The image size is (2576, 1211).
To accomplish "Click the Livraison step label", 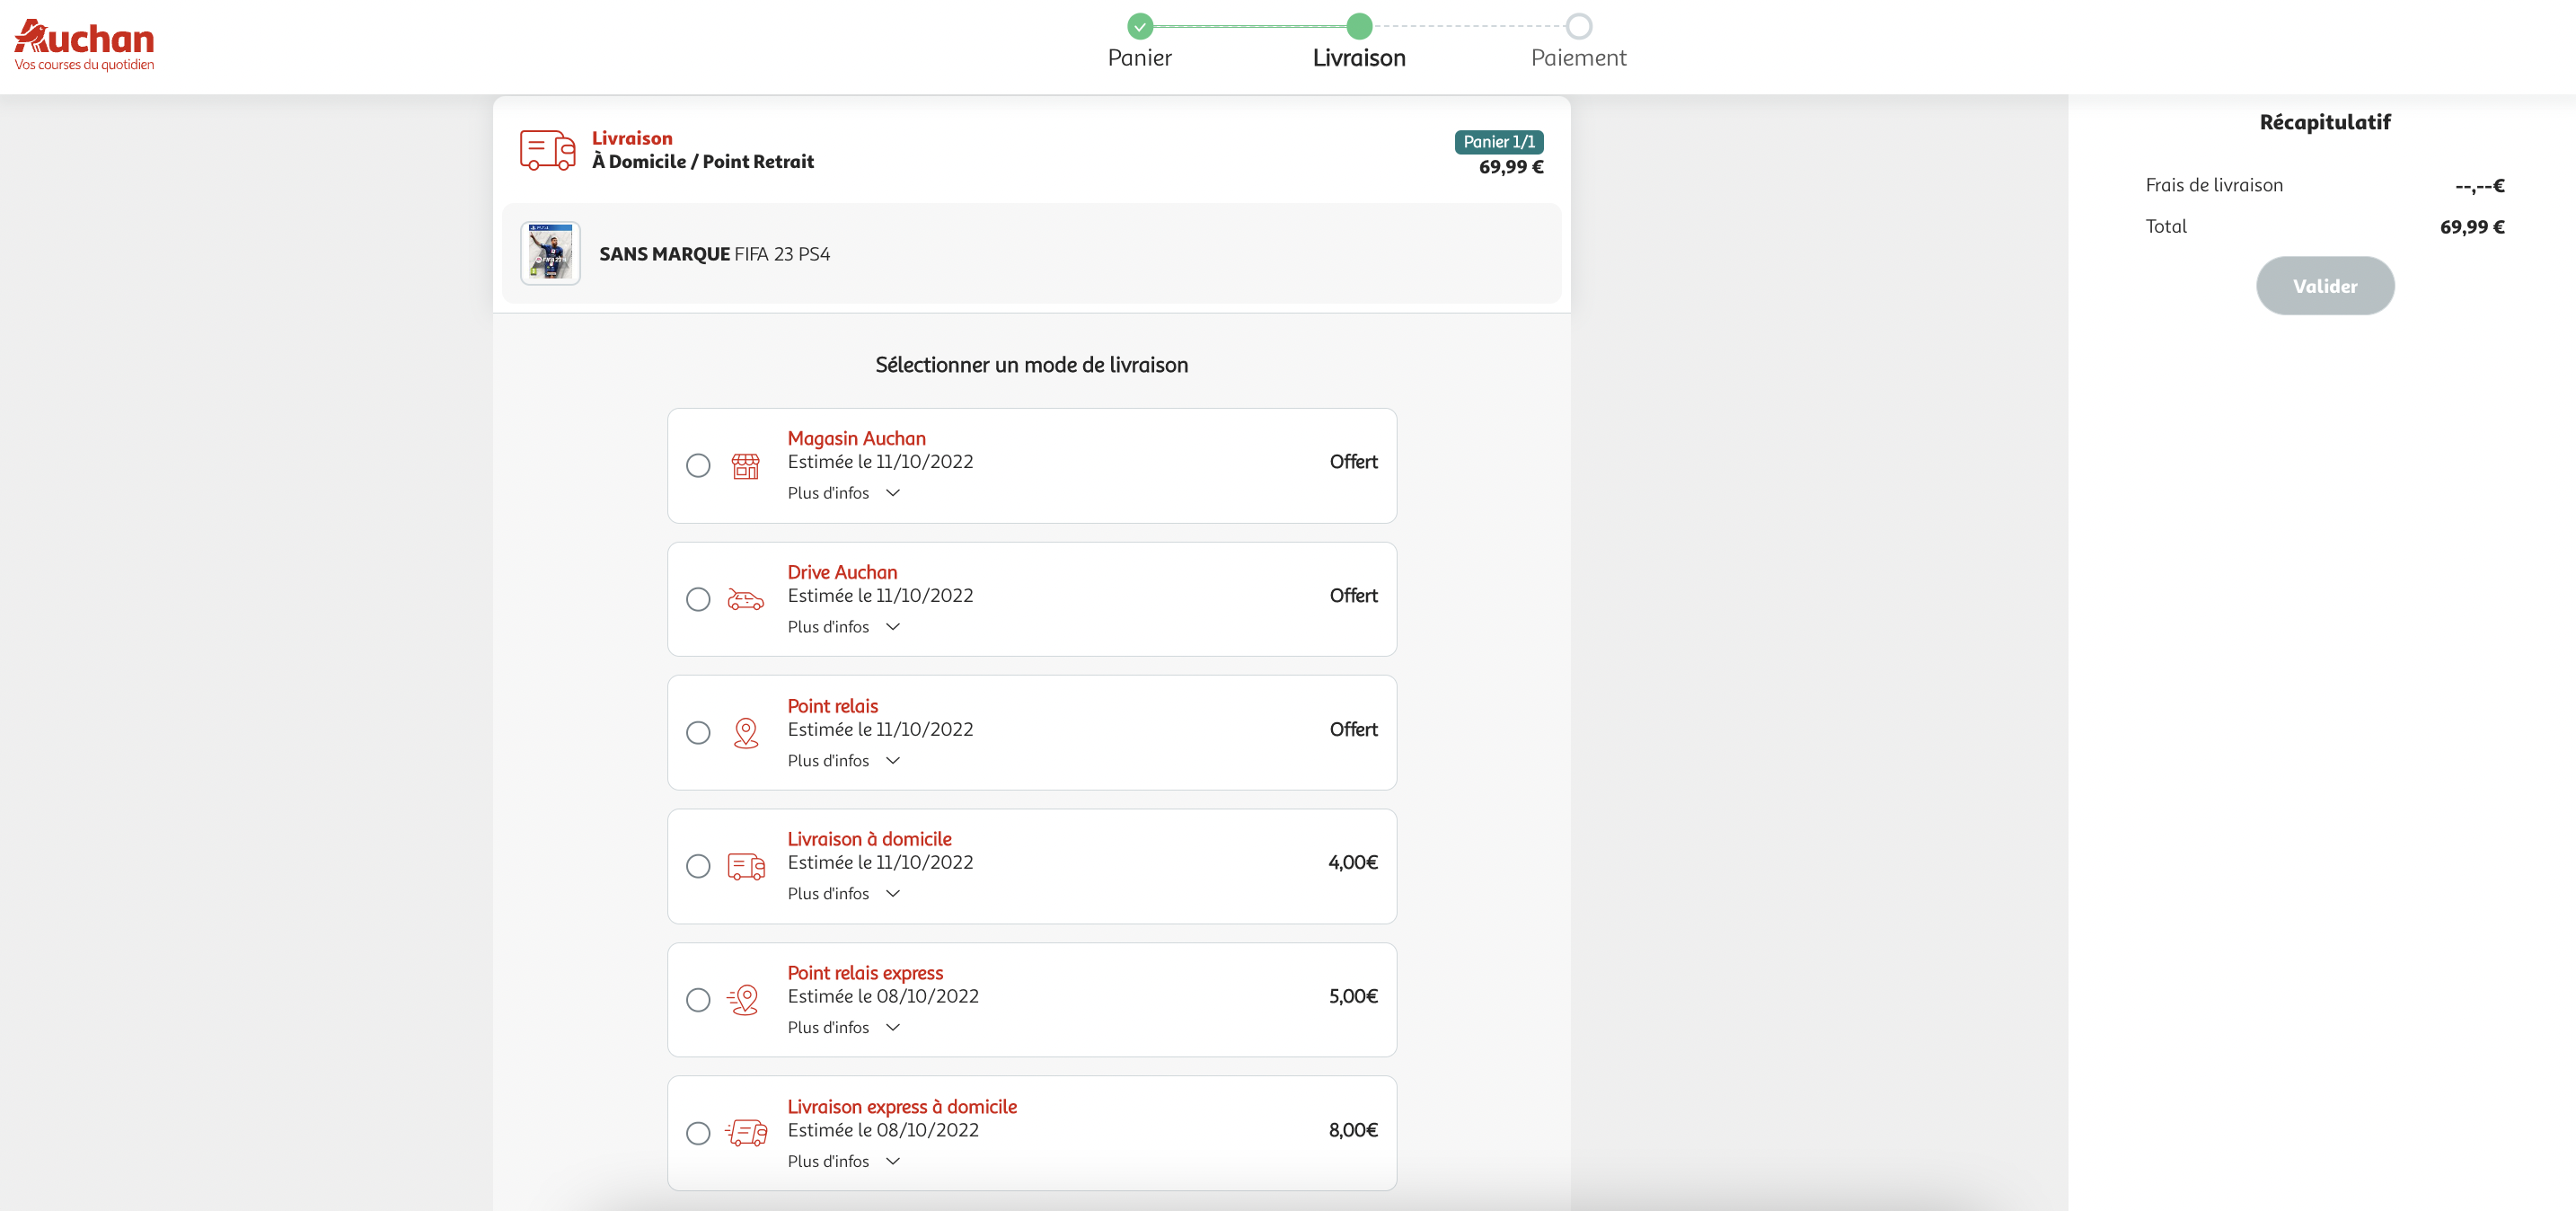I will 1359,58.
